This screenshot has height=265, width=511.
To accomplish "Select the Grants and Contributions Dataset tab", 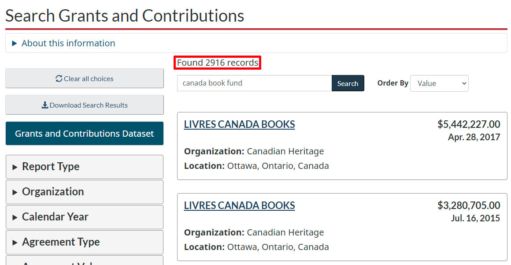I will pos(84,133).
